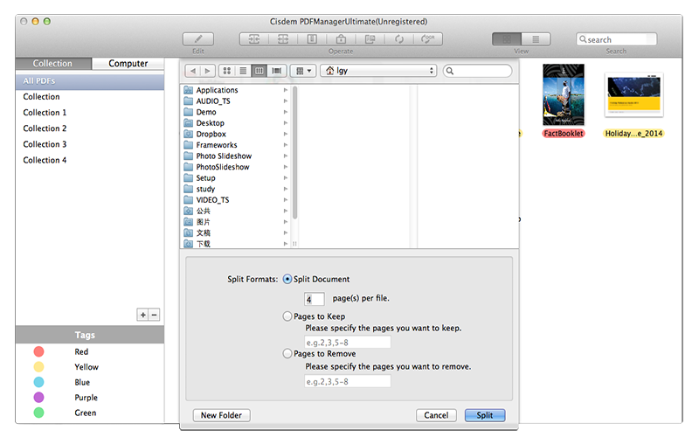Click magnifier icon in main search field
Image resolution: width=699 pixels, height=437 pixels.
click(583, 39)
